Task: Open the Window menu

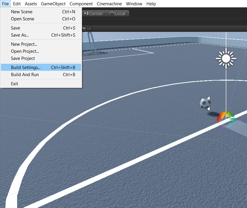Action: 134,4
